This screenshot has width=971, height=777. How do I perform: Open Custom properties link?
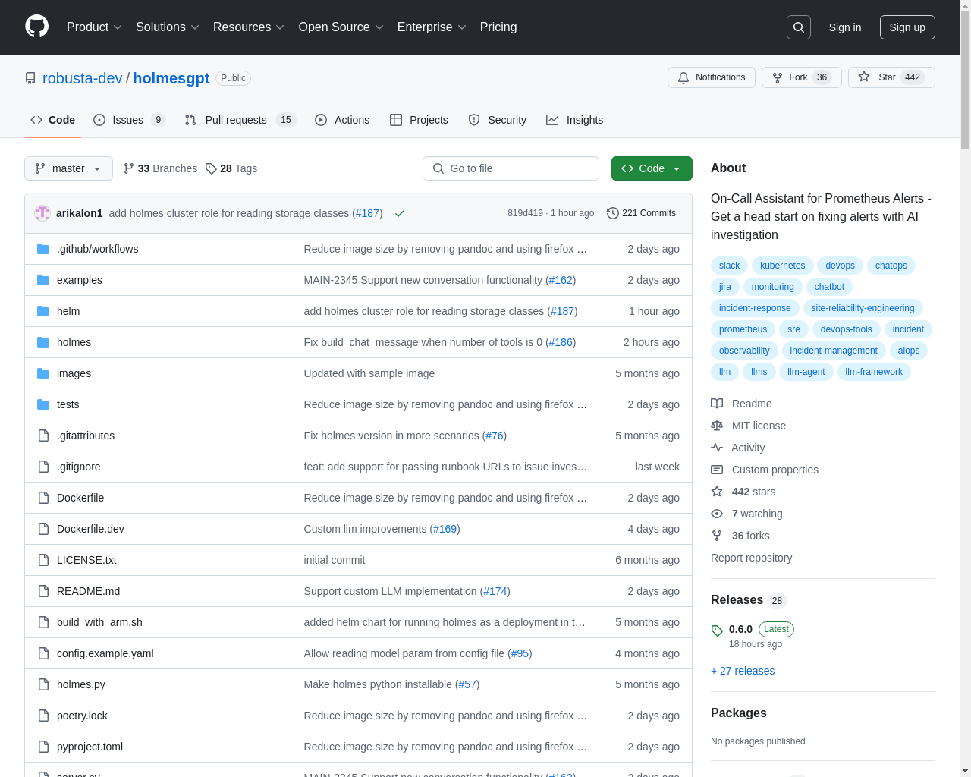765,470
